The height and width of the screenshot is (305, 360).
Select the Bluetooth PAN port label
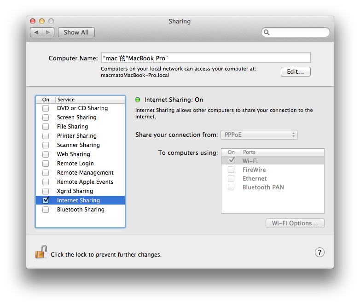click(x=263, y=187)
